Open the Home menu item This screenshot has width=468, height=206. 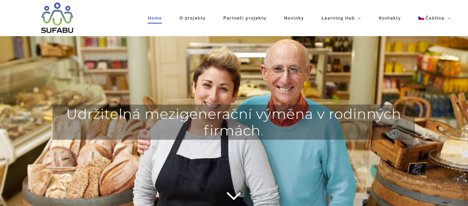pyautogui.click(x=154, y=18)
